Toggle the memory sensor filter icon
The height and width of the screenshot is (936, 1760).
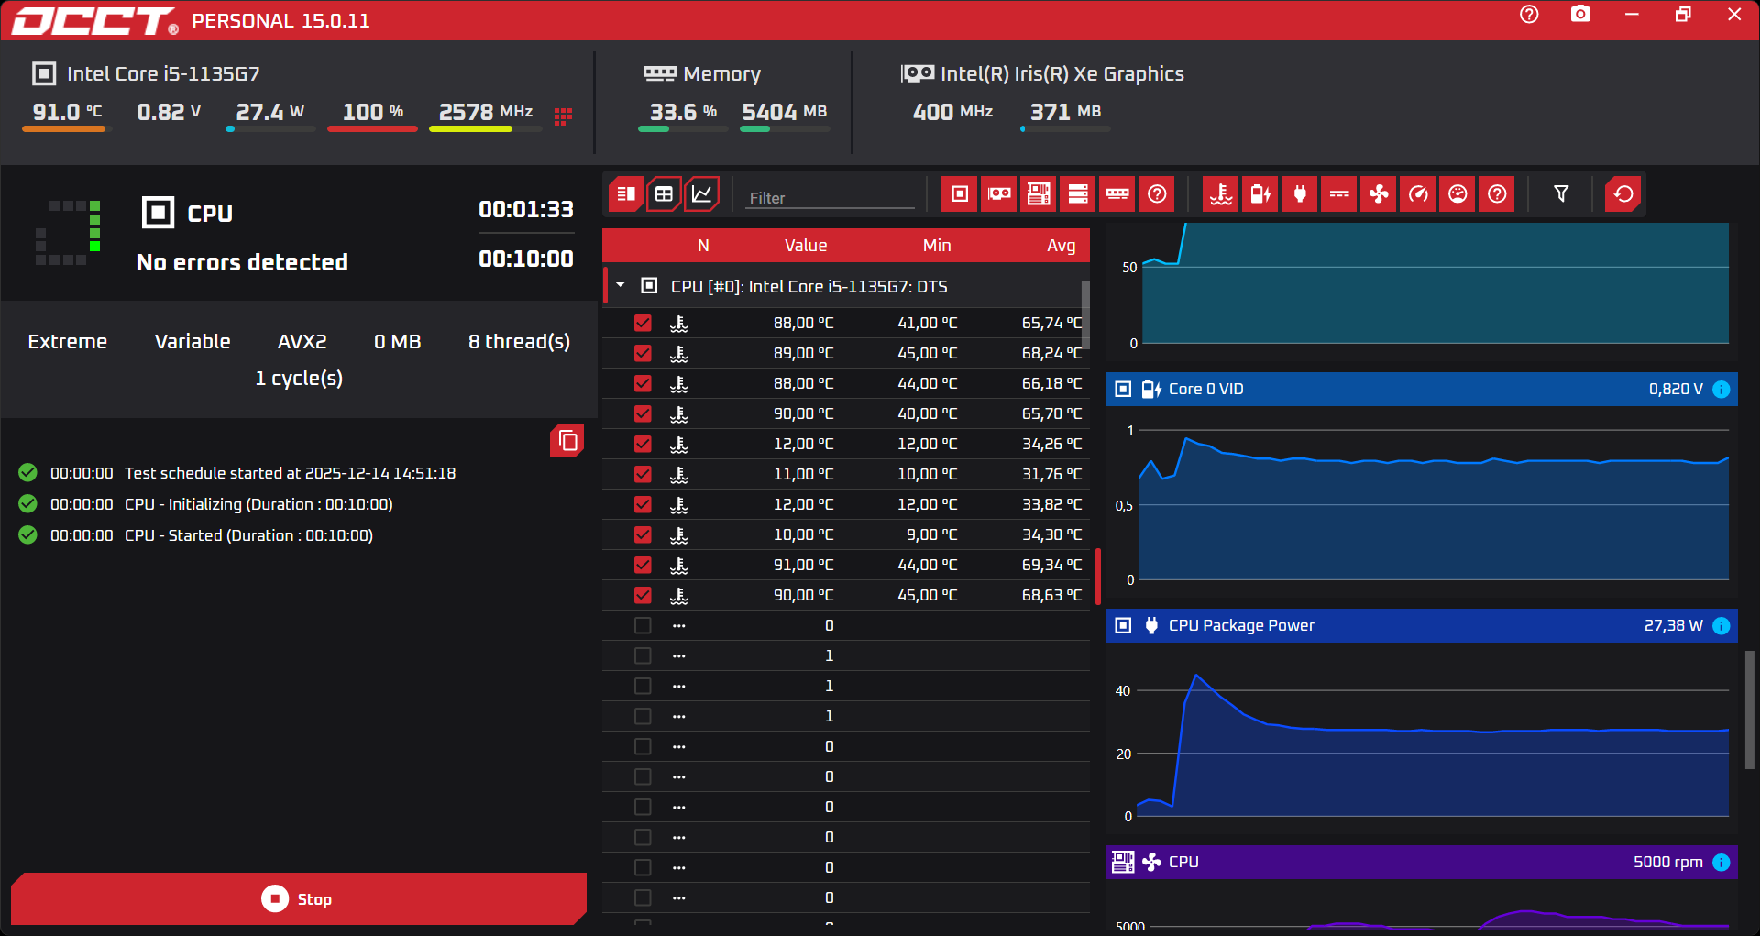pyautogui.click(x=1117, y=194)
